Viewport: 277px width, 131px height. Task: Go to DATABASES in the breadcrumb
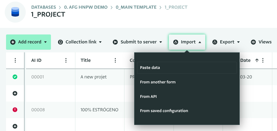pos(44,7)
